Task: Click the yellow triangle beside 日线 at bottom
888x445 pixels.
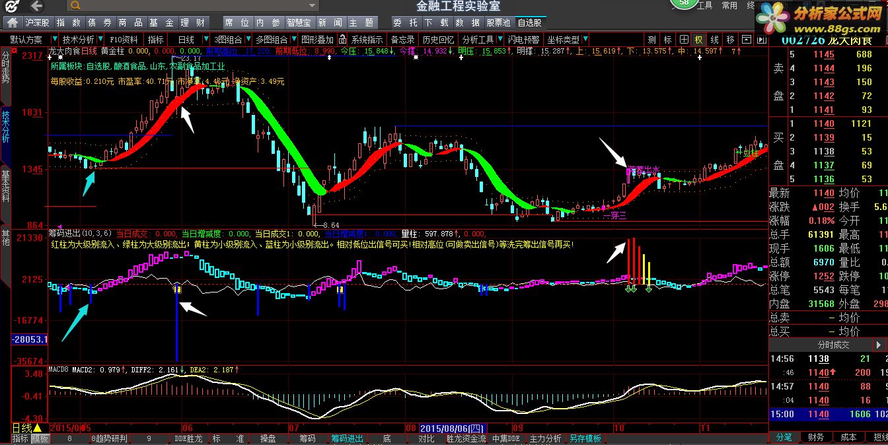Action: click(37, 428)
